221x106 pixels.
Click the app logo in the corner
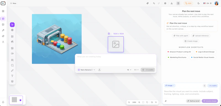pos(3,3)
